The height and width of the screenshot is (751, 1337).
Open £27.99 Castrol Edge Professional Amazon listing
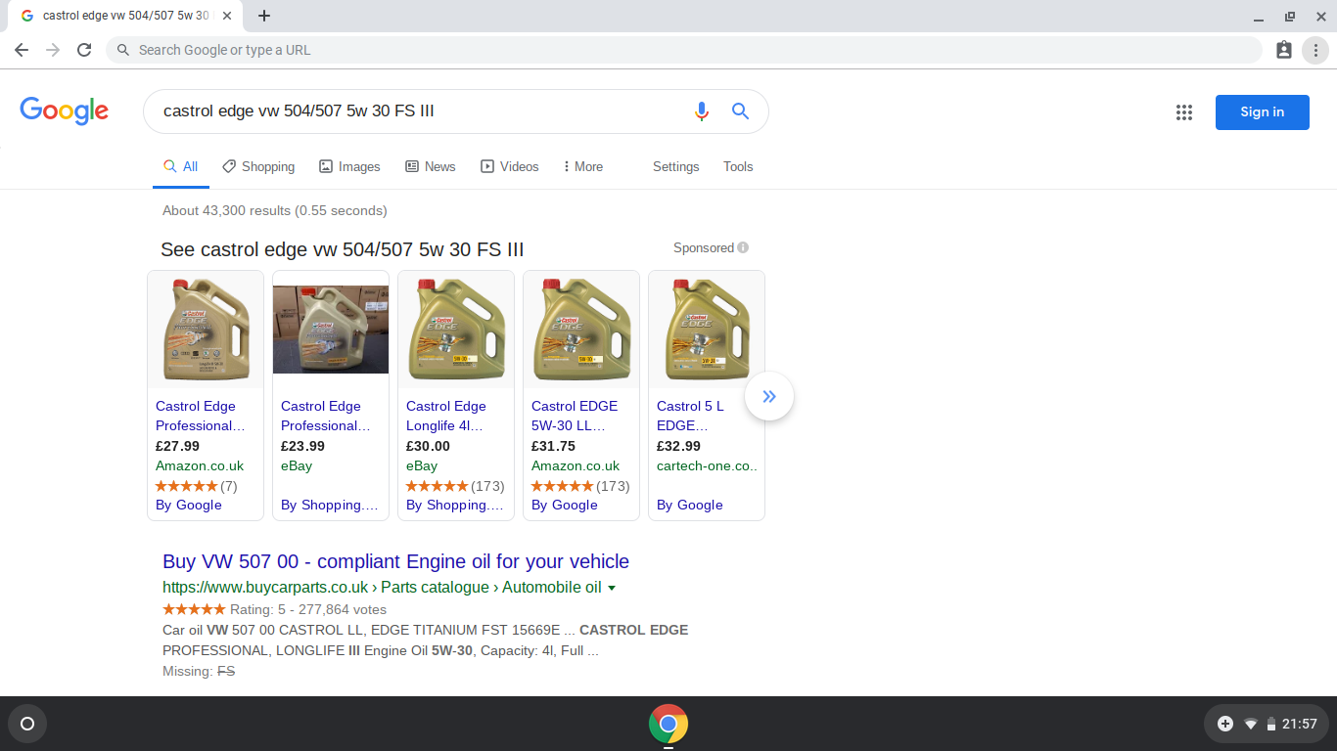coord(200,416)
